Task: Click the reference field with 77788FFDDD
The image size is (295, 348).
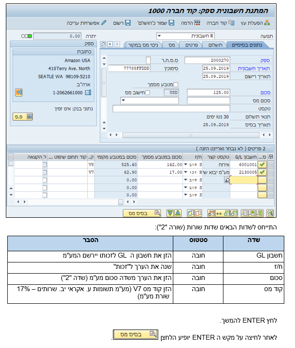Action: pyautogui.click(x=129, y=69)
